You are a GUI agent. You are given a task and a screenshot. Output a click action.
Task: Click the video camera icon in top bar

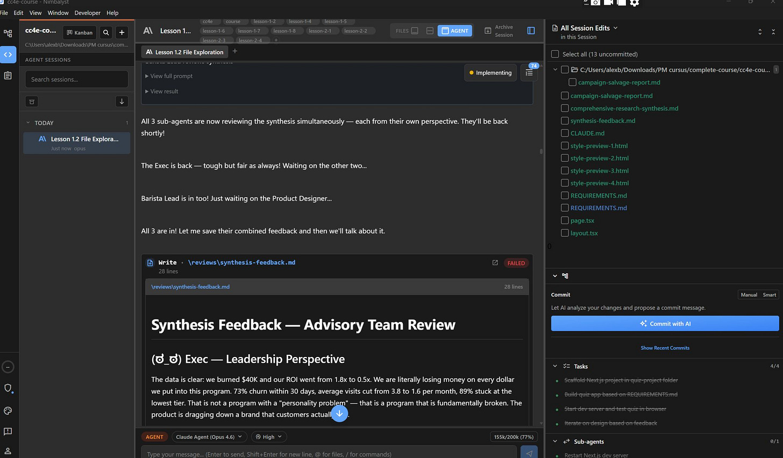608,3
